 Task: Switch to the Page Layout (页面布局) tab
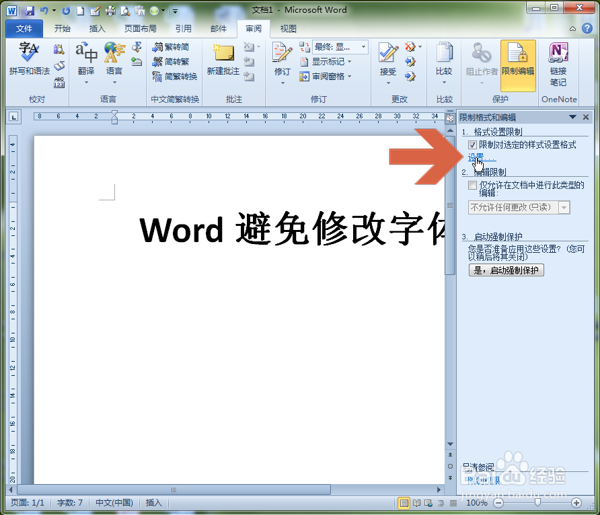point(140,29)
